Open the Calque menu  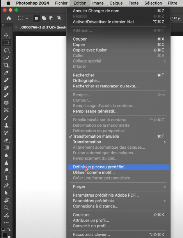pyautogui.click(x=116, y=3)
